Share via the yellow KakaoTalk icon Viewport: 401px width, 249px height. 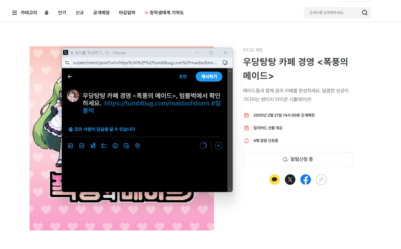275,180
